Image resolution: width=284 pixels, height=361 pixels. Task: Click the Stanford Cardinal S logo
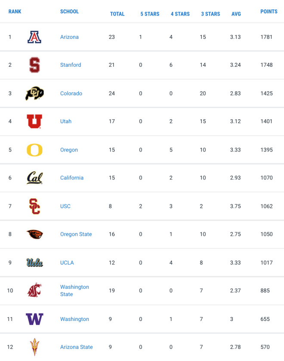(34, 65)
